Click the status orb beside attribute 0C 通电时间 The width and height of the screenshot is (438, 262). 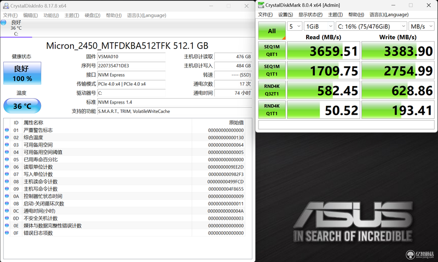(x=7, y=211)
